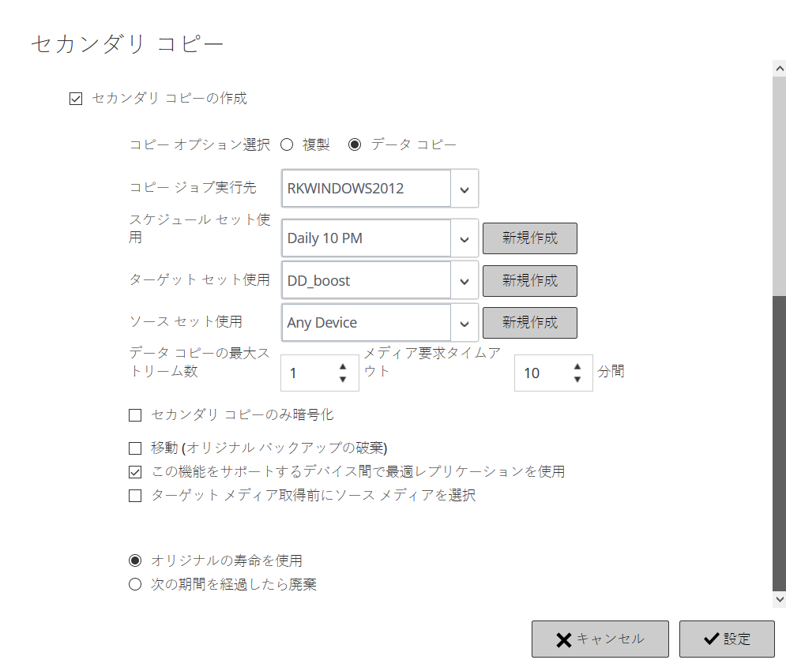Increase the media request timeout minutes
The height and width of the screenshot is (671, 786).
coord(577,367)
